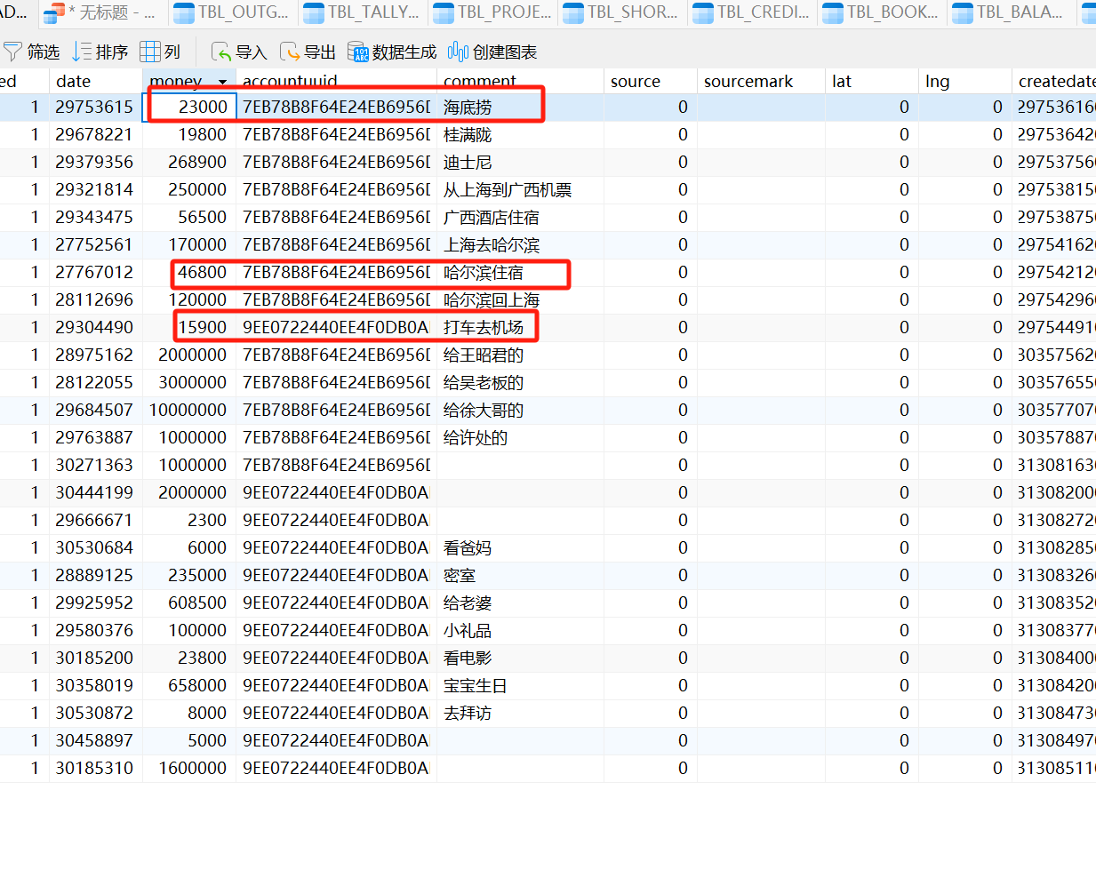Switch to the TBL_TALLY... tab
This screenshot has width=1096, height=870.
[361, 12]
